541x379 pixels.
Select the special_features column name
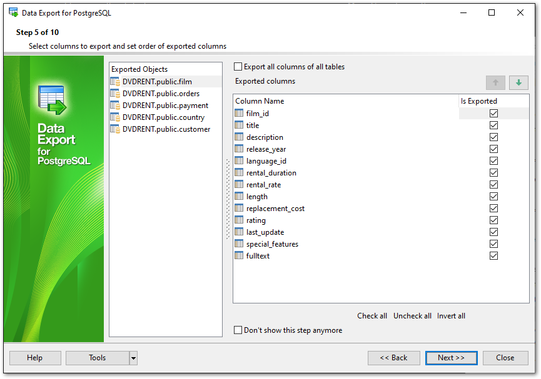[x=272, y=244]
